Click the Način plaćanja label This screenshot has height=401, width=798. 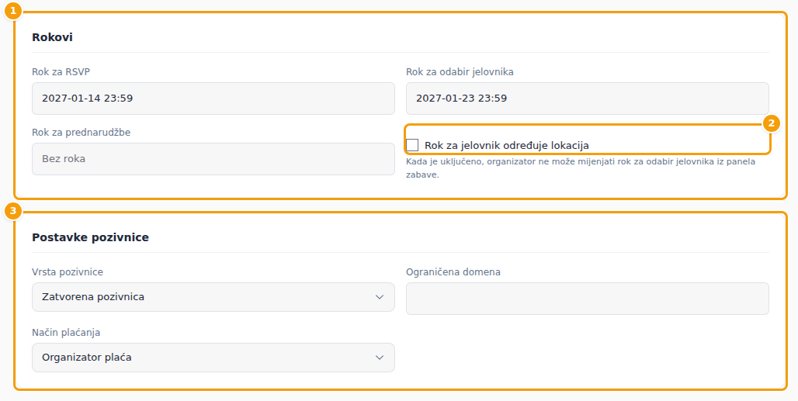tap(66, 333)
